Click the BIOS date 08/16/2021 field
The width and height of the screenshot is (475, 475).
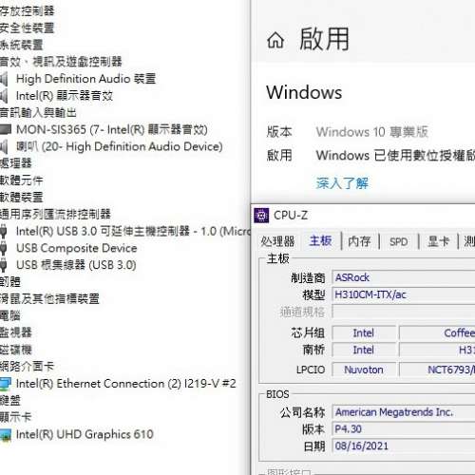[404, 446]
